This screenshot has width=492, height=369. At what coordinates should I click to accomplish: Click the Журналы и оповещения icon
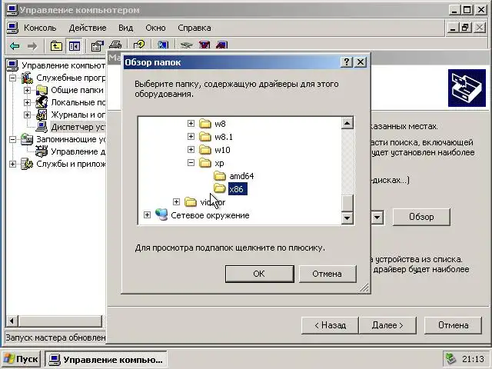point(42,115)
